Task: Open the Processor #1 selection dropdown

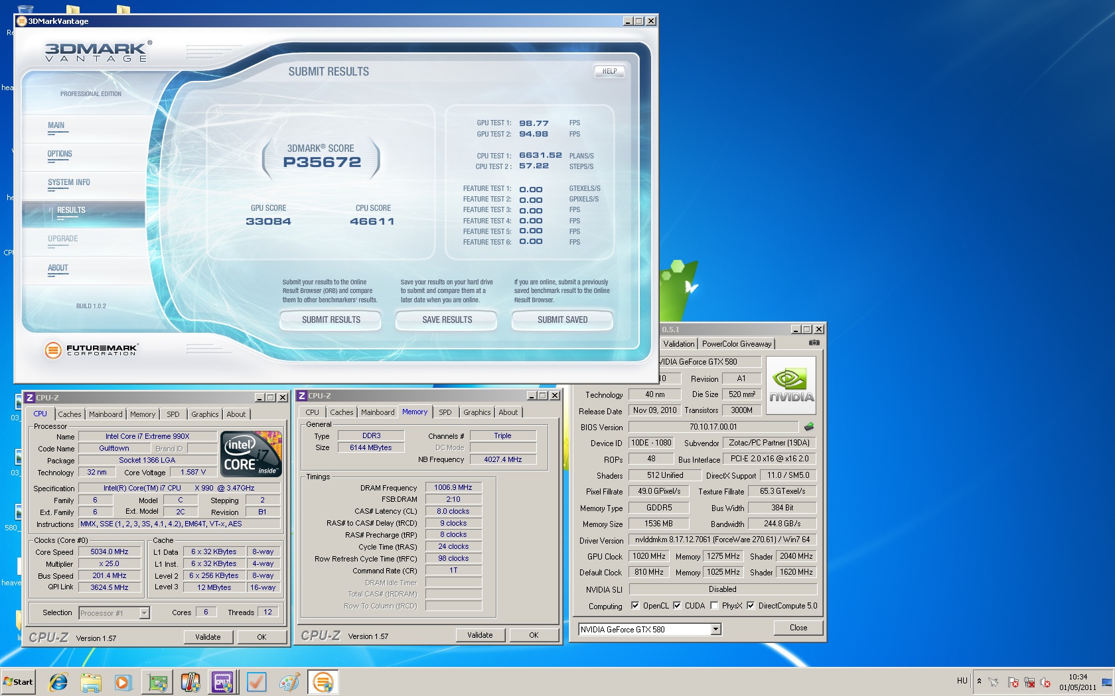Action: pos(144,613)
